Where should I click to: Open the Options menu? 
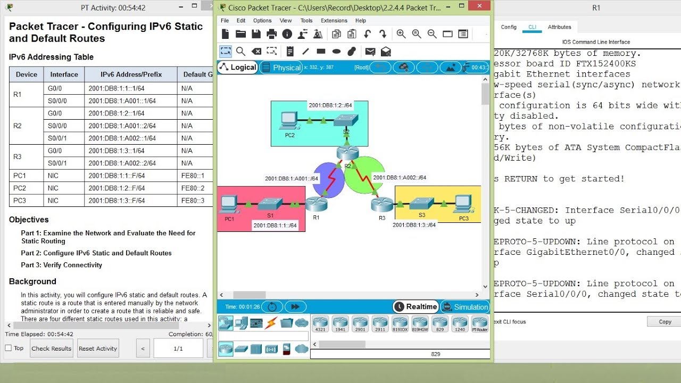(x=262, y=21)
